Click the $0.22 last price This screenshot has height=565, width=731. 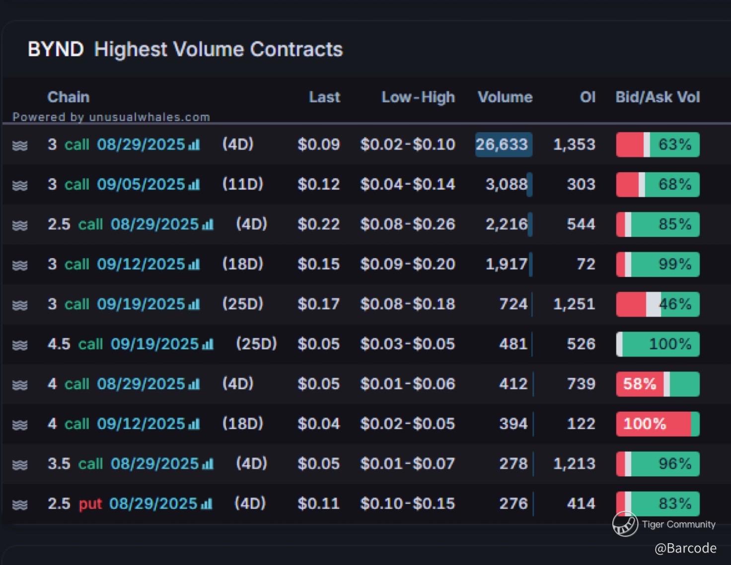pyautogui.click(x=319, y=224)
